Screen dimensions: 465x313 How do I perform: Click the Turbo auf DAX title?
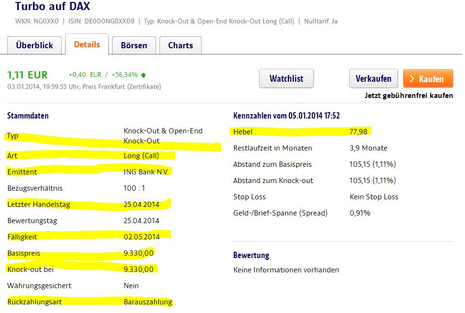(53, 7)
